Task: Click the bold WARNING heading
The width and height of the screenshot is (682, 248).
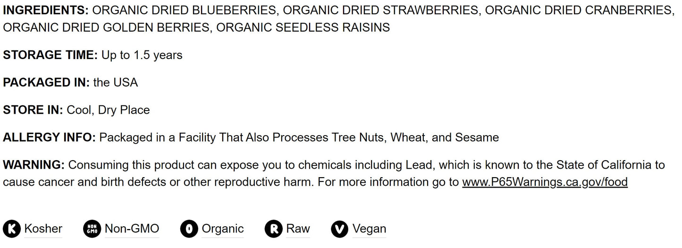Action: (x=34, y=165)
